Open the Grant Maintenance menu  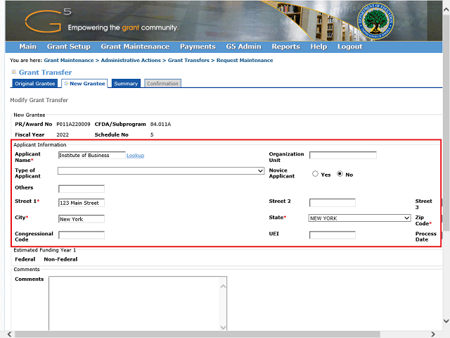(x=135, y=46)
